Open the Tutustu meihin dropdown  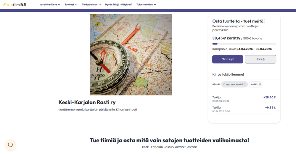click(146, 4)
